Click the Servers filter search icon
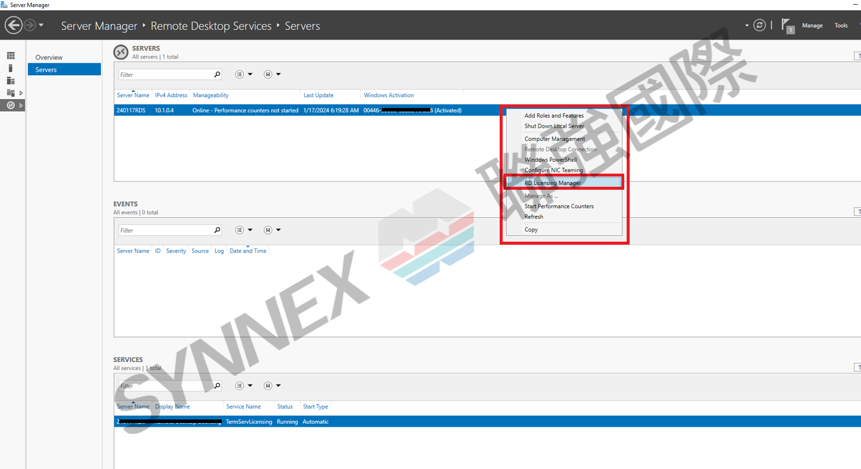This screenshot has width=861, height=469. tap(217, 75)
